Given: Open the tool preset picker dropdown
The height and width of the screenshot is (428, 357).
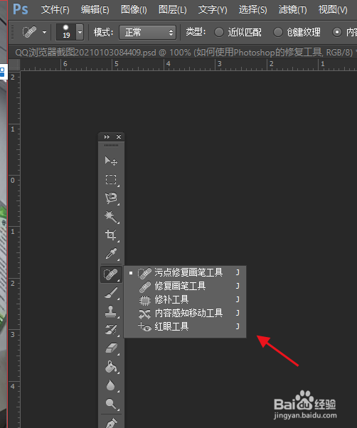Looking at the screenshot, I should coord(44,32).
